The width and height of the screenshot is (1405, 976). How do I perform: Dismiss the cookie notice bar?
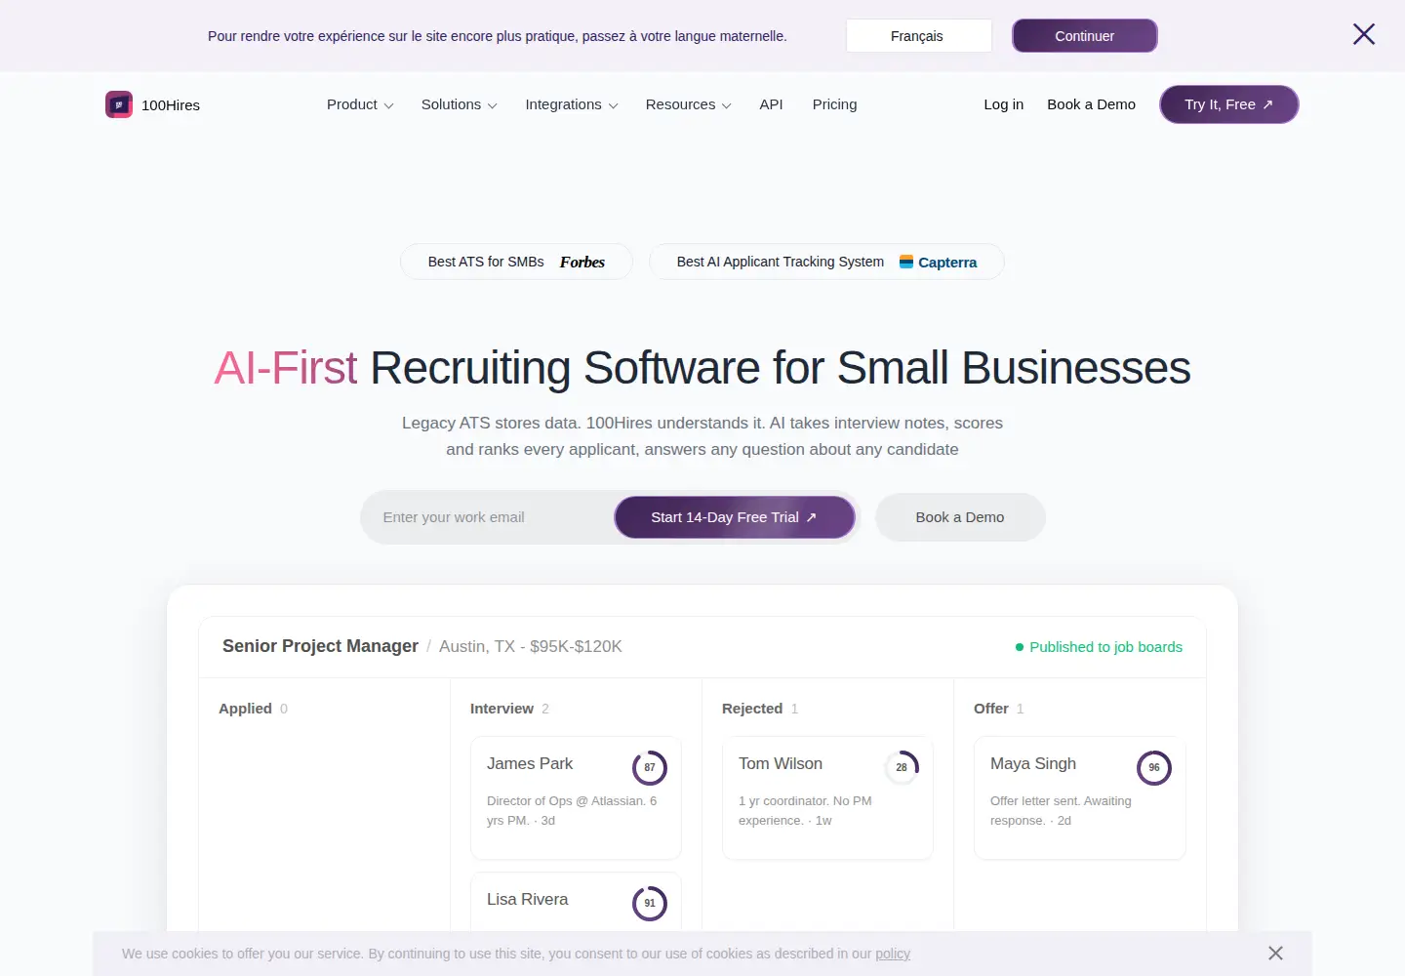point(1275,953)
